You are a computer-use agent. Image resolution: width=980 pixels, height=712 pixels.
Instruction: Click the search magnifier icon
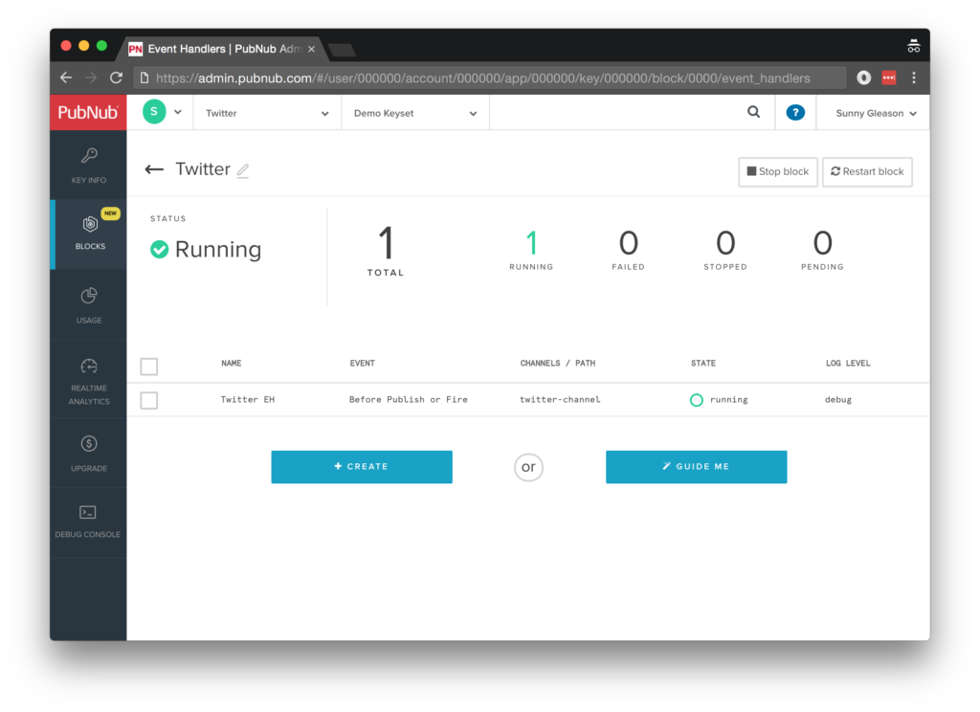tap(753, 112)
